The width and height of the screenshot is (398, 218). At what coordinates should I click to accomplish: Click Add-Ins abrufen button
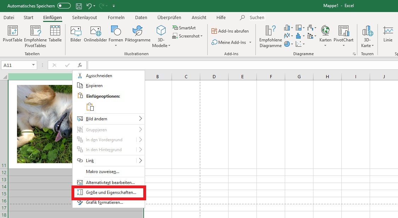230,31
